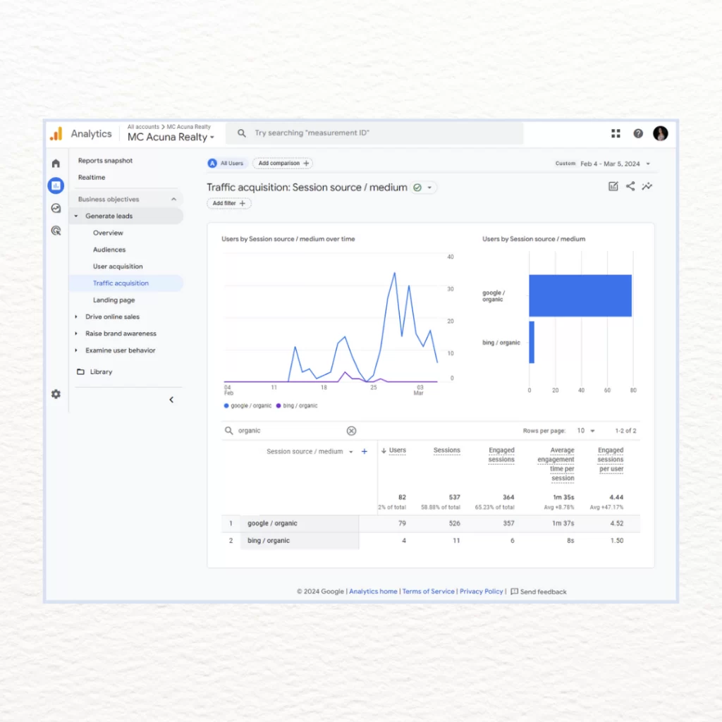
Task: Collapse the sidebar navigation chevron
Action: [171, 400]
